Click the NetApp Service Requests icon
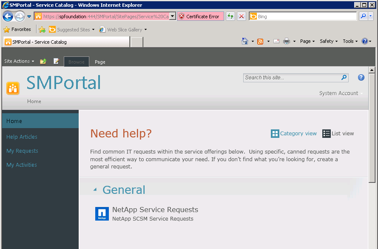Viewport: 378px width, 249px height. click(x=102, y=214)
